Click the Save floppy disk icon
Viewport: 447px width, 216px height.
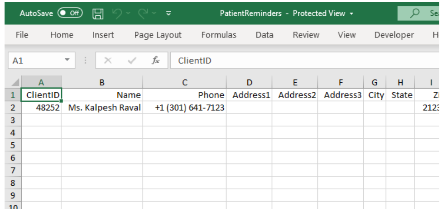[x=98, y=14]
